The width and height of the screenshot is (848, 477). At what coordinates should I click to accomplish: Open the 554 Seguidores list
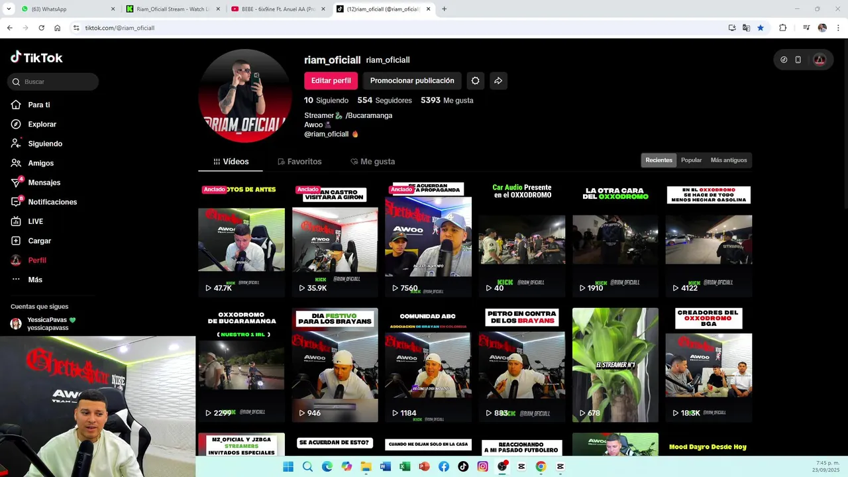coord(384,101)
